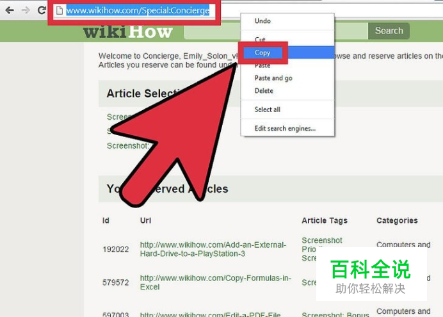This screenshot has width=443, height=317.
Task: Click the browser Back arrow
Action: point(10,10)
